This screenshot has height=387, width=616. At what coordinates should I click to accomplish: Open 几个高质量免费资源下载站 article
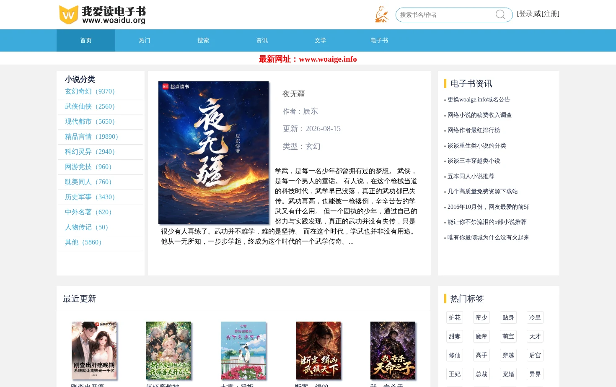point(482,192)
